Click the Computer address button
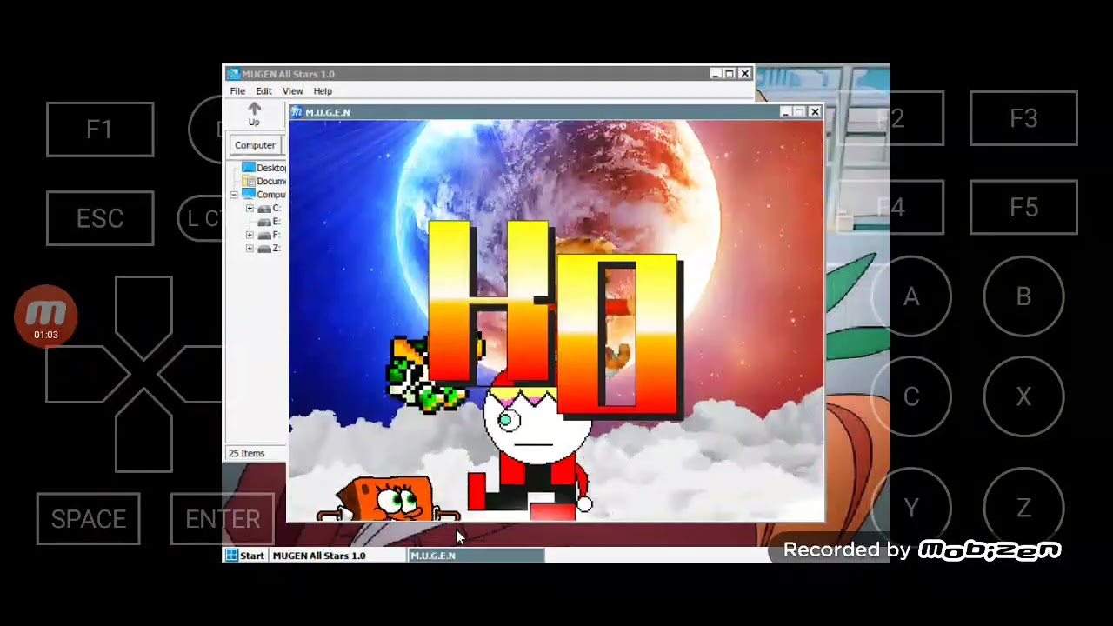 point(255,145)
